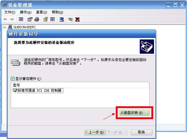Click the action pane toggle icon
The height and width of the screenshot is (139, 187).
pyautogui.click(x=53, y=19)
